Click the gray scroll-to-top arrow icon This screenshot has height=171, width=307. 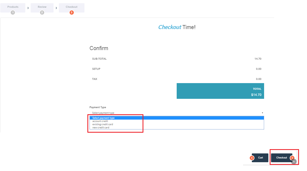click(x=294, y=161)
